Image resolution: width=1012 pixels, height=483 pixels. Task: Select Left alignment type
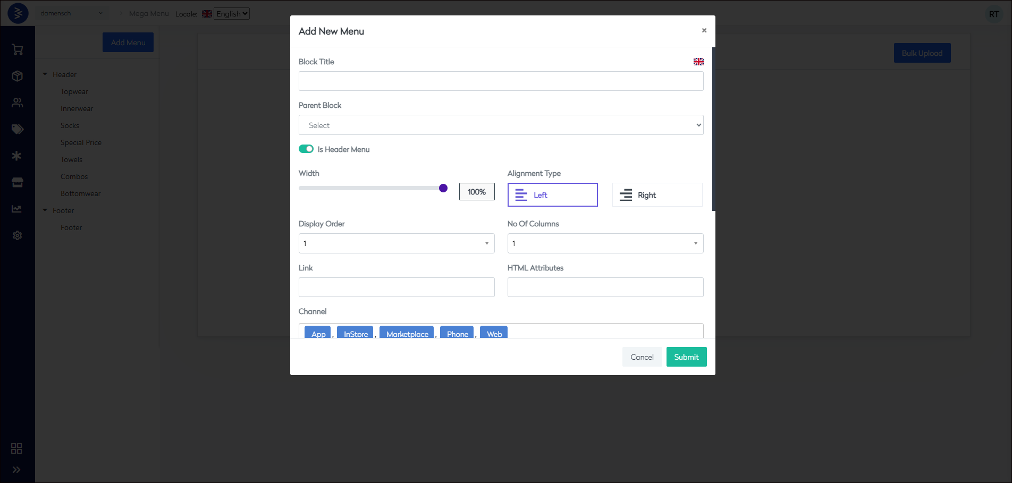click(552, 195)
